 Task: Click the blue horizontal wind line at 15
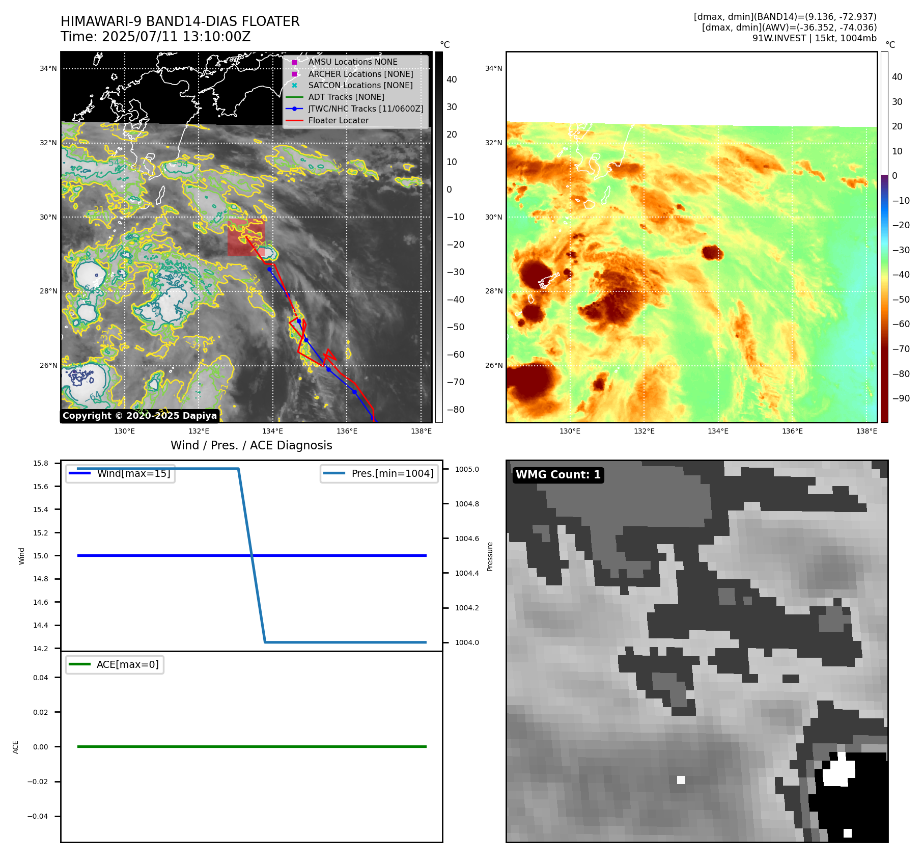[251, 555]
